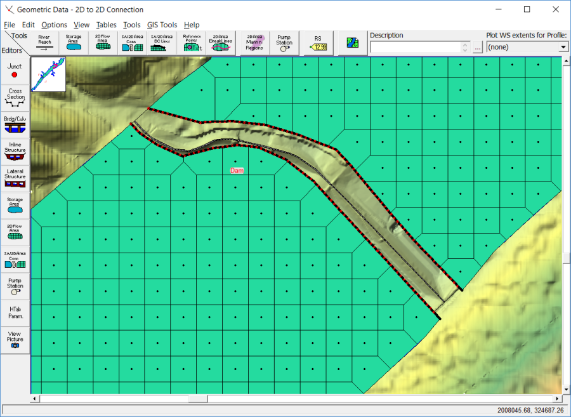The image size is (571, 417).
Task: Open the Tables menu
Action: coord(106,25)
